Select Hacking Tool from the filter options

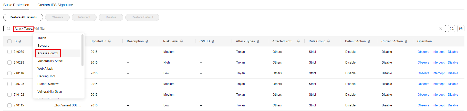46,76
